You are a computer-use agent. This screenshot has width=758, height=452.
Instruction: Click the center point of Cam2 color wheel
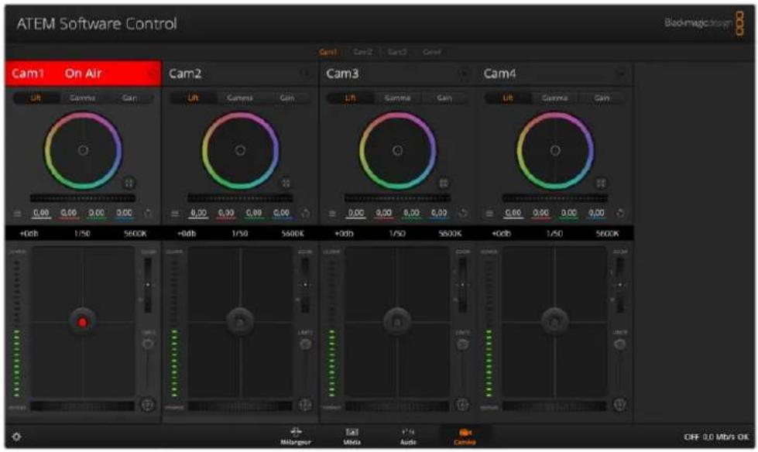240,150
